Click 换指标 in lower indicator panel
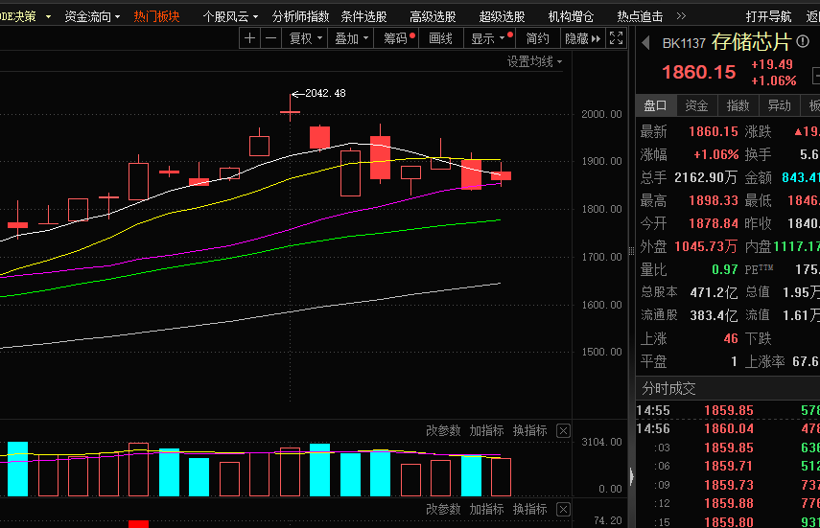 tap(530, 509)
